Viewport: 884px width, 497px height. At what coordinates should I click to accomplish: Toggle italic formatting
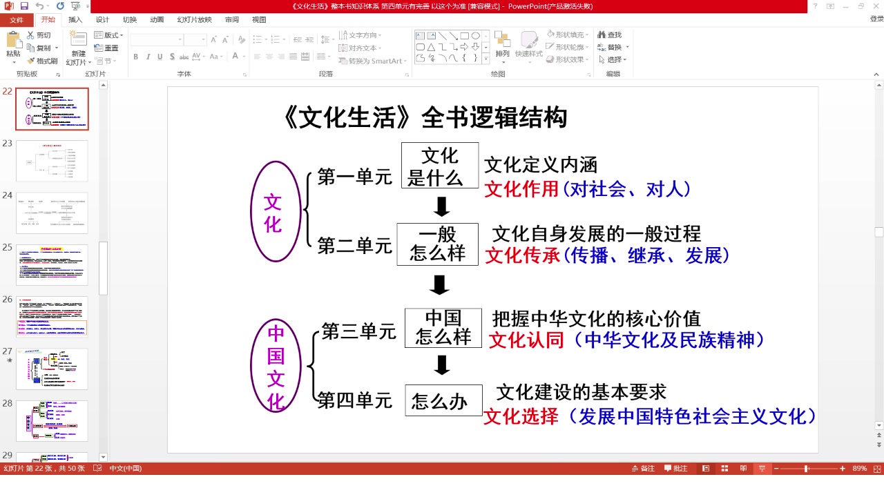(148, 57)
